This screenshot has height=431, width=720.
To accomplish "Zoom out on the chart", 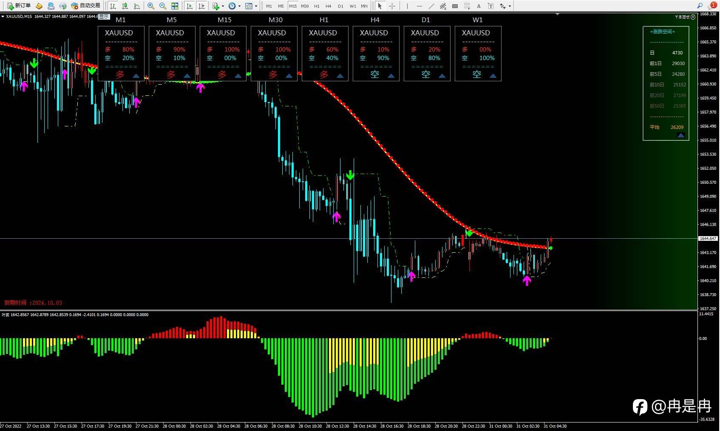I will 162,6.
